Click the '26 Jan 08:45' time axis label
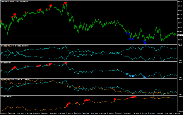The width and height of the screenshot is (183, 115). (61, 113)
